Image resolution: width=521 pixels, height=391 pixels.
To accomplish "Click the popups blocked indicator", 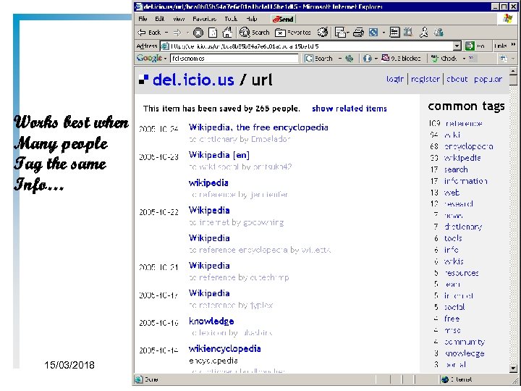I will click(401, 59).
